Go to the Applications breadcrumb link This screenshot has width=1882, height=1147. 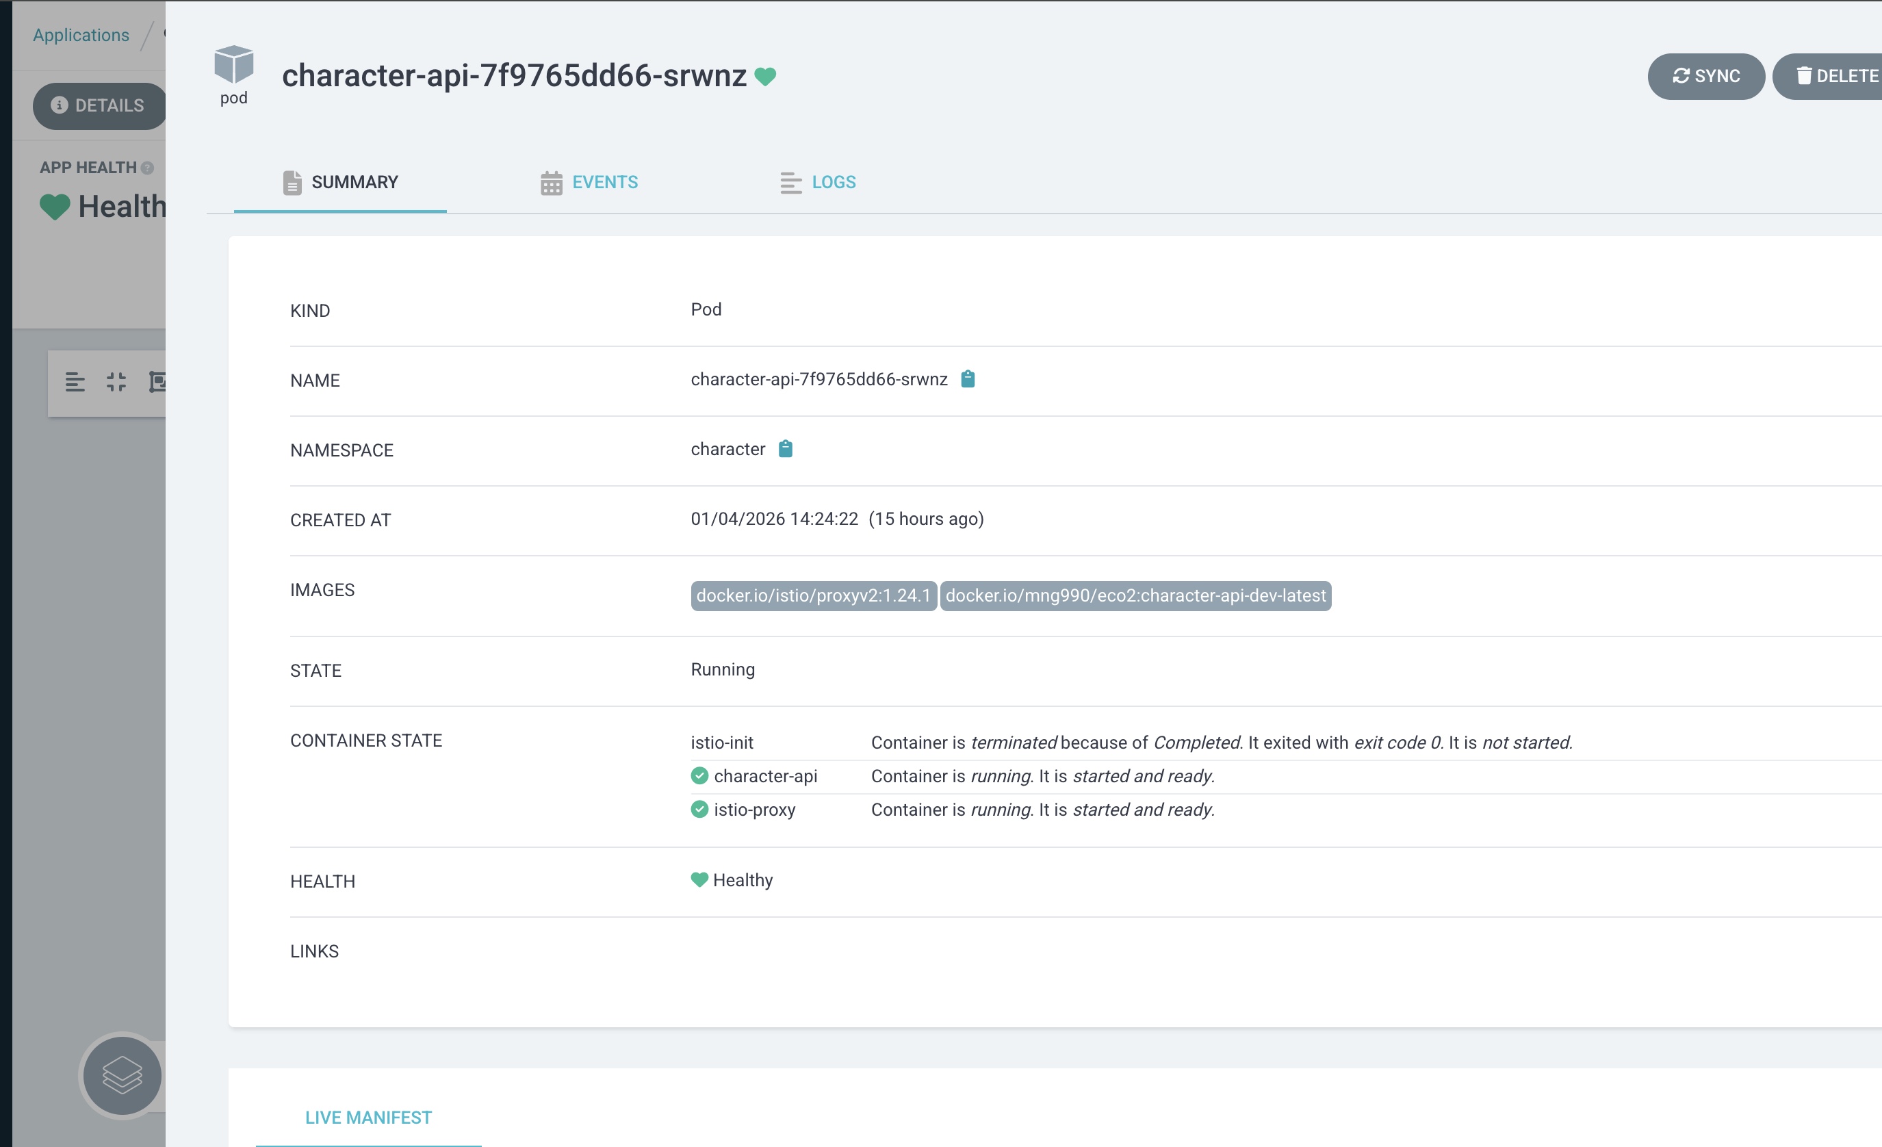(x=81, y=35)
